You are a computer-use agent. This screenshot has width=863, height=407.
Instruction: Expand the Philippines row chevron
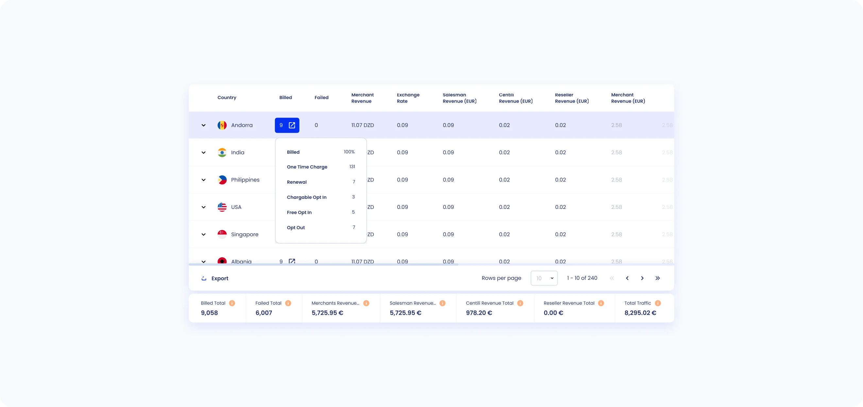pos(203,180)
